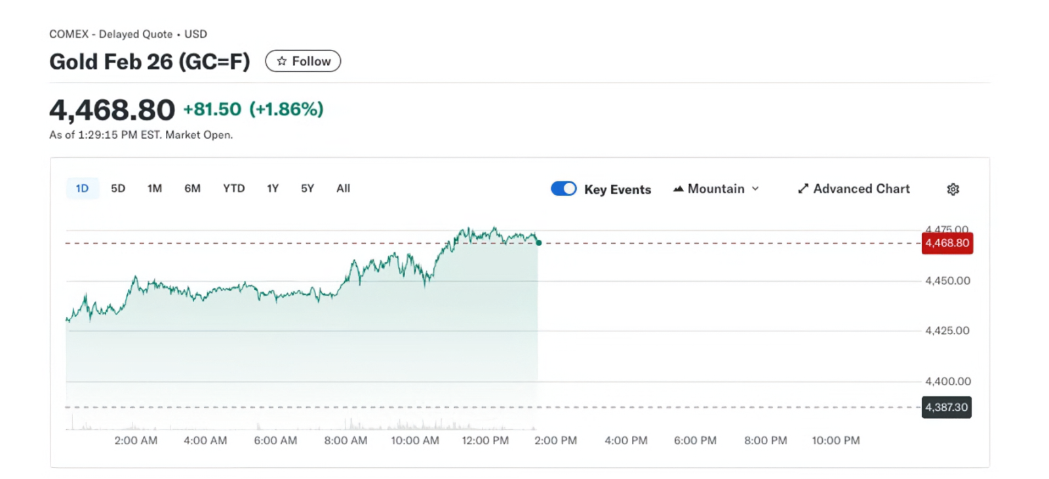
Task: Switch to the 1Y chart range
Action: [273, 189]
